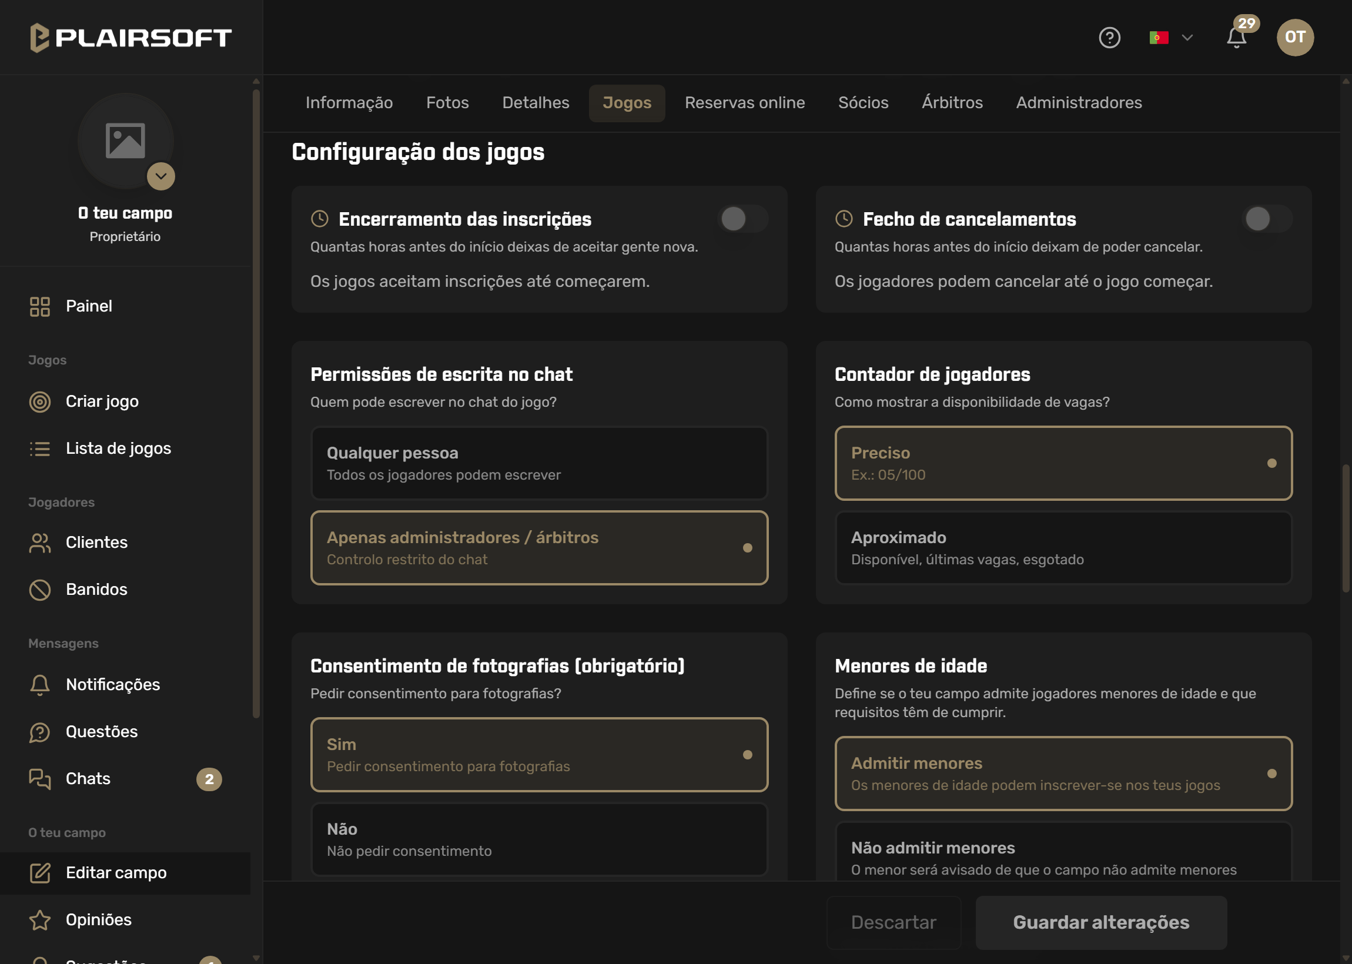Click the OT user avatar

click(1295, 38)
